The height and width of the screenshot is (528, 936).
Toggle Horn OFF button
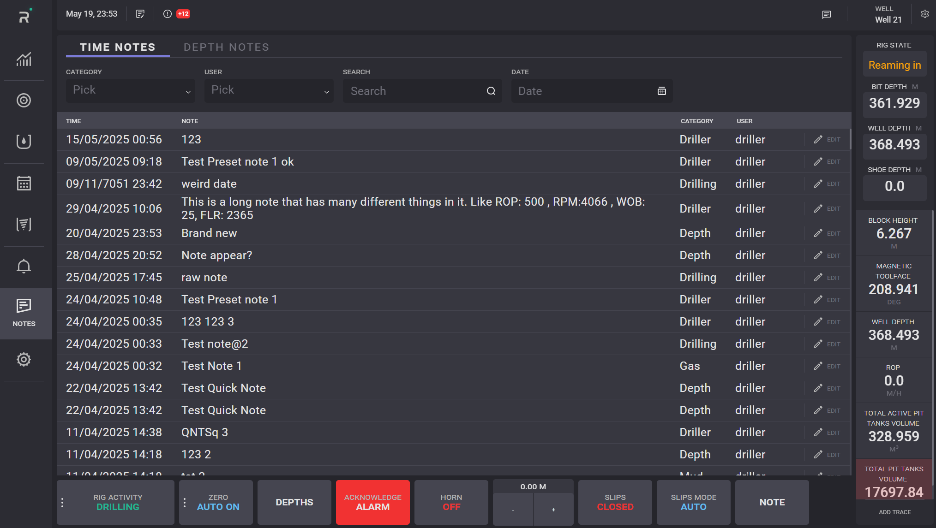tap(451, 502)
